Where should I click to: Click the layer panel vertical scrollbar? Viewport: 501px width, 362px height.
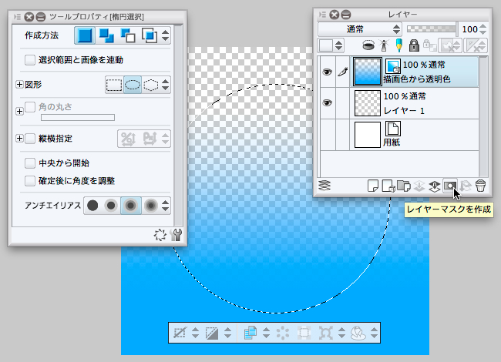point(484,117)
